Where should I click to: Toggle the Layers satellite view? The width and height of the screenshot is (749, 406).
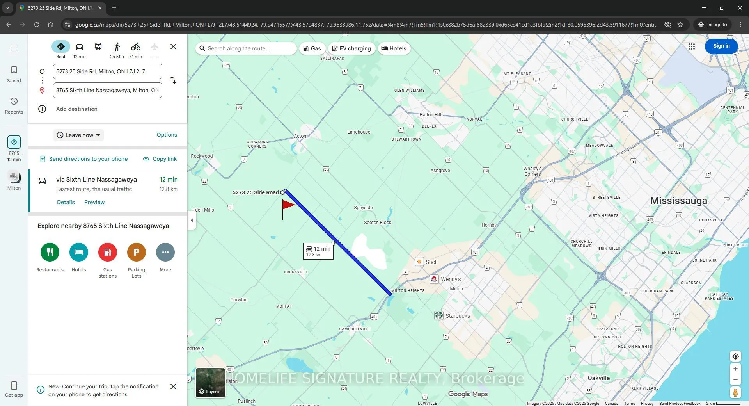click(x=210, y=383)
